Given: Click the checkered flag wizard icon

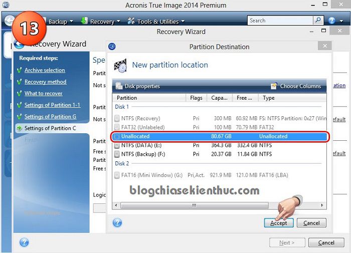Looking at the screenshot, I should point(120,66).
